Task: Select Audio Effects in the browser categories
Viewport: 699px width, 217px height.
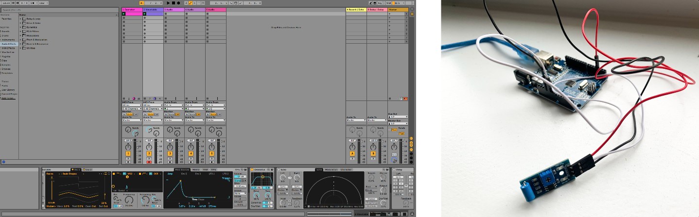Action: 9,44
